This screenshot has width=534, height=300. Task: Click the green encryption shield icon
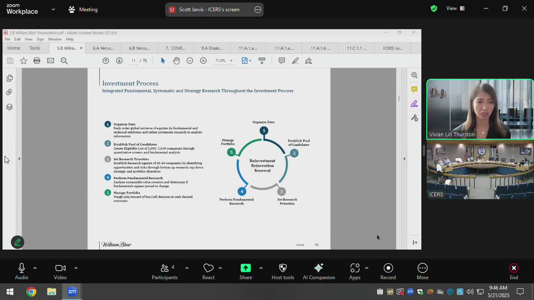[x=434, y=8]
